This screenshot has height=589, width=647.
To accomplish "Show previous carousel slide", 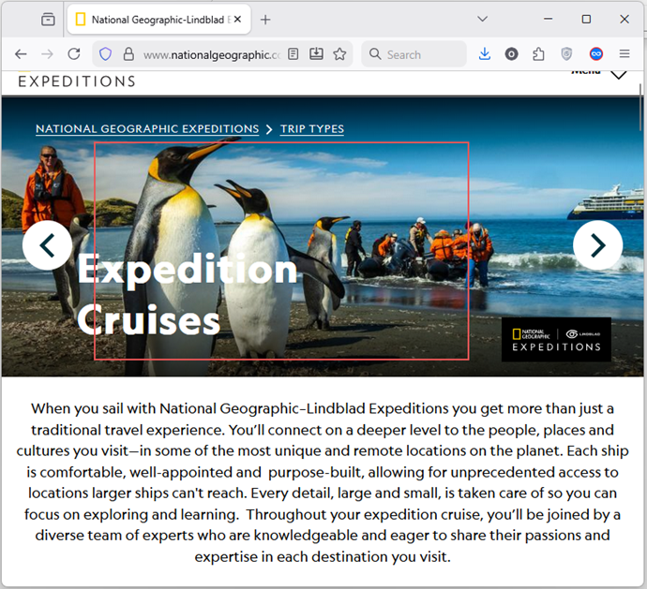I will point(47,245).
